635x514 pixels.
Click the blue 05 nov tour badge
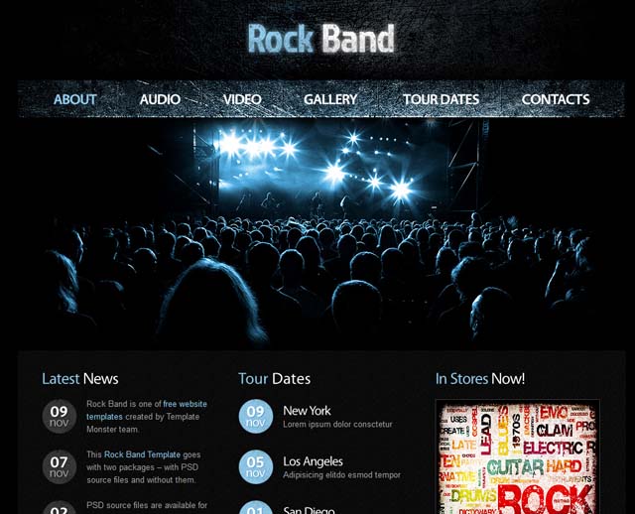256,467
